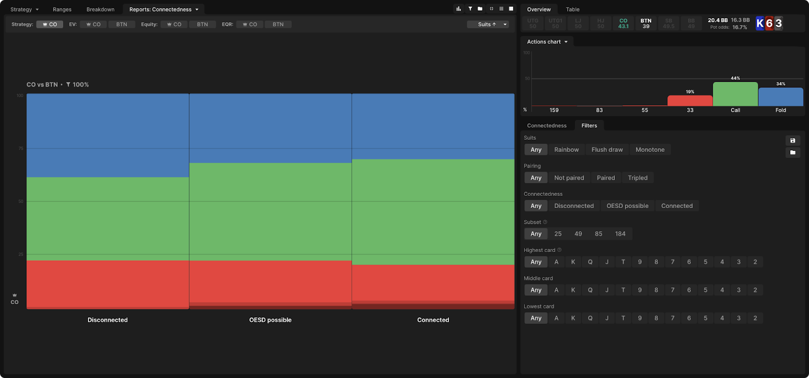The width and height of the screenshot is (809, 378).
Task: Open the Strategy dropdown menu
Action: coord(24,9)
